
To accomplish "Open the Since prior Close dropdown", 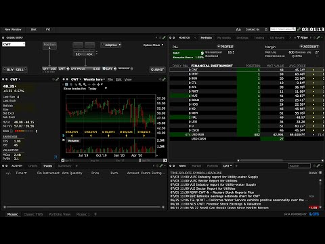I will pyautogui.click(x=183, y=58).
